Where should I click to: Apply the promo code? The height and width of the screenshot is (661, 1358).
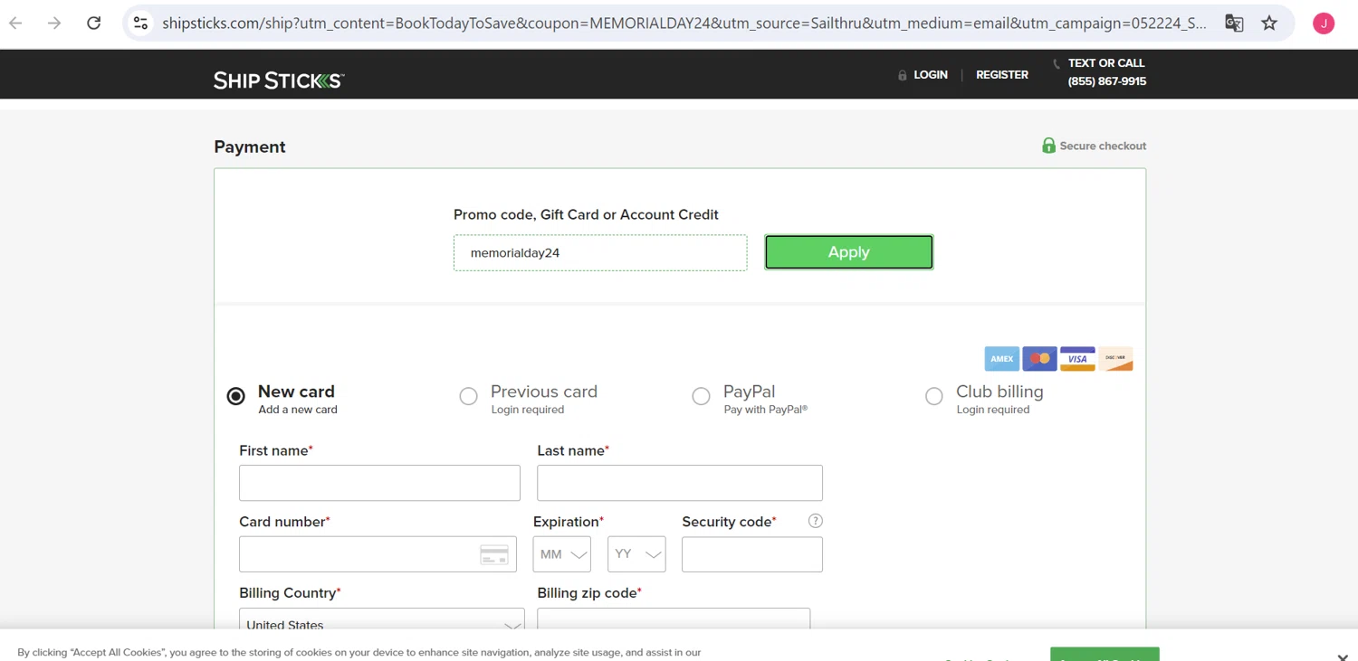(848, 252)
